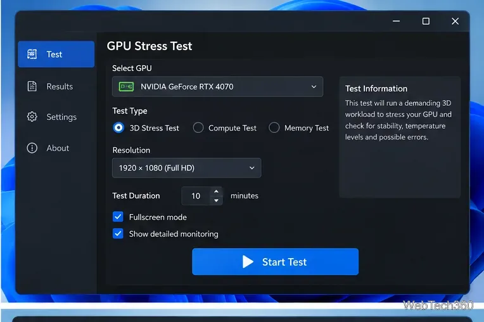Click the green GPU card icon
This screenshot has height=322, width=484.
click(x=126, y=87)
